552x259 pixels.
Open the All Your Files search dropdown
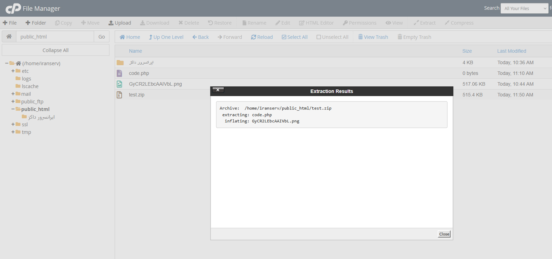click(x=524, y=8)
